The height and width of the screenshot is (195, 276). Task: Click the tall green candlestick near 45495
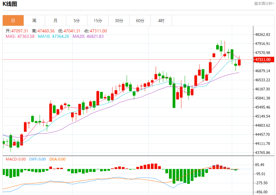click(174, 95)
